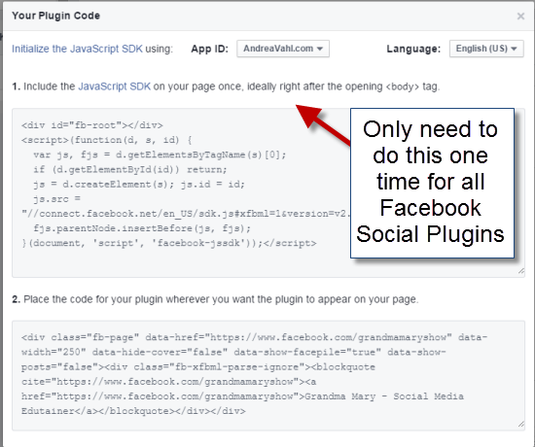
Task: Click the 'Edutainer</a></blockquote>' code line
Action: pos(133,411)
